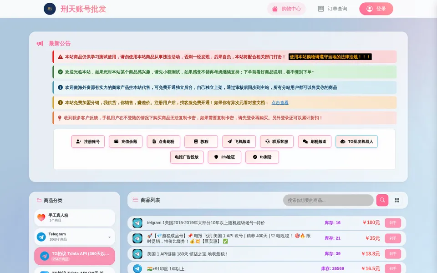Screen dimensions: 437x273
Task: Buy the ¥100元 telgram 美国 old account
Action: (393, 223)
